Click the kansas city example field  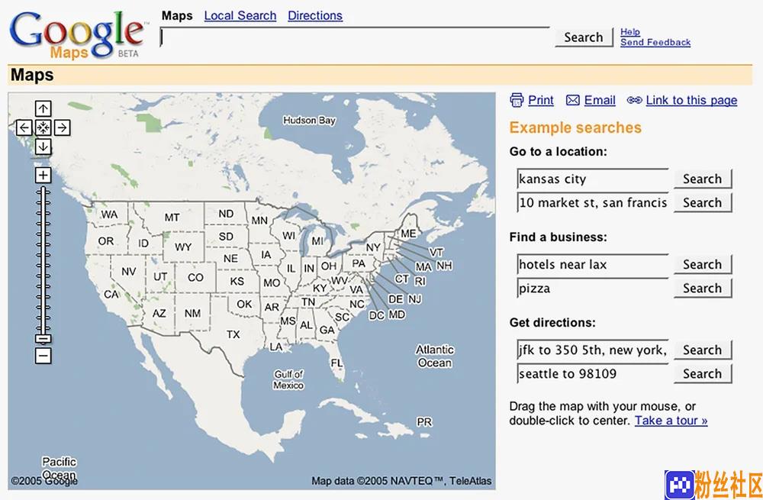click(593, 179)
